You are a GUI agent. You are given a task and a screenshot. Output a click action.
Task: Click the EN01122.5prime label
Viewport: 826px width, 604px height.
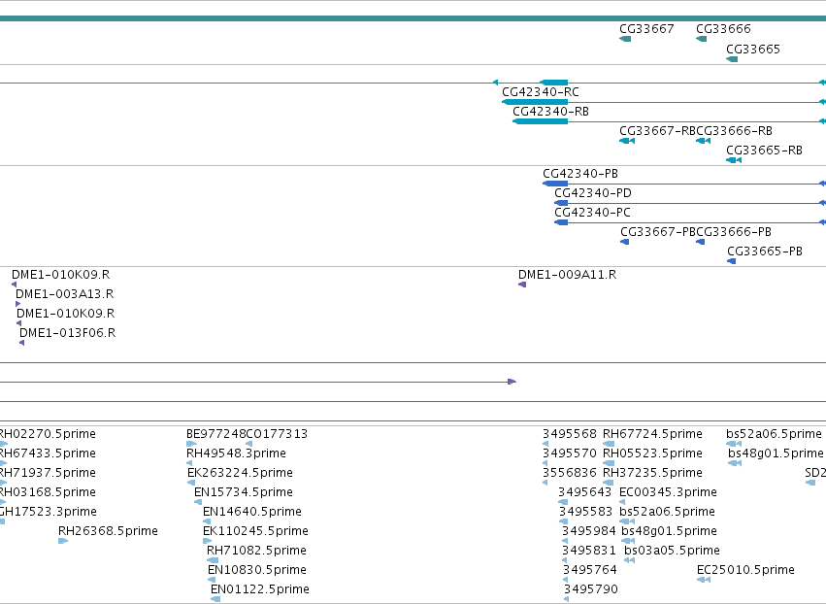(260, 589)
